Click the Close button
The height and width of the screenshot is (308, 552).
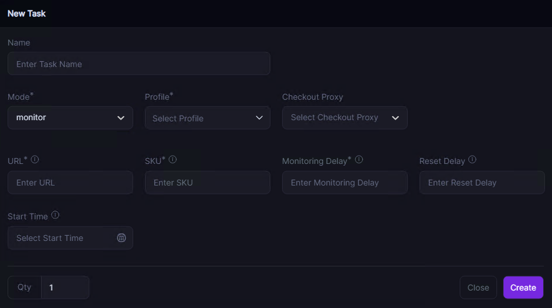pos(478,288)
